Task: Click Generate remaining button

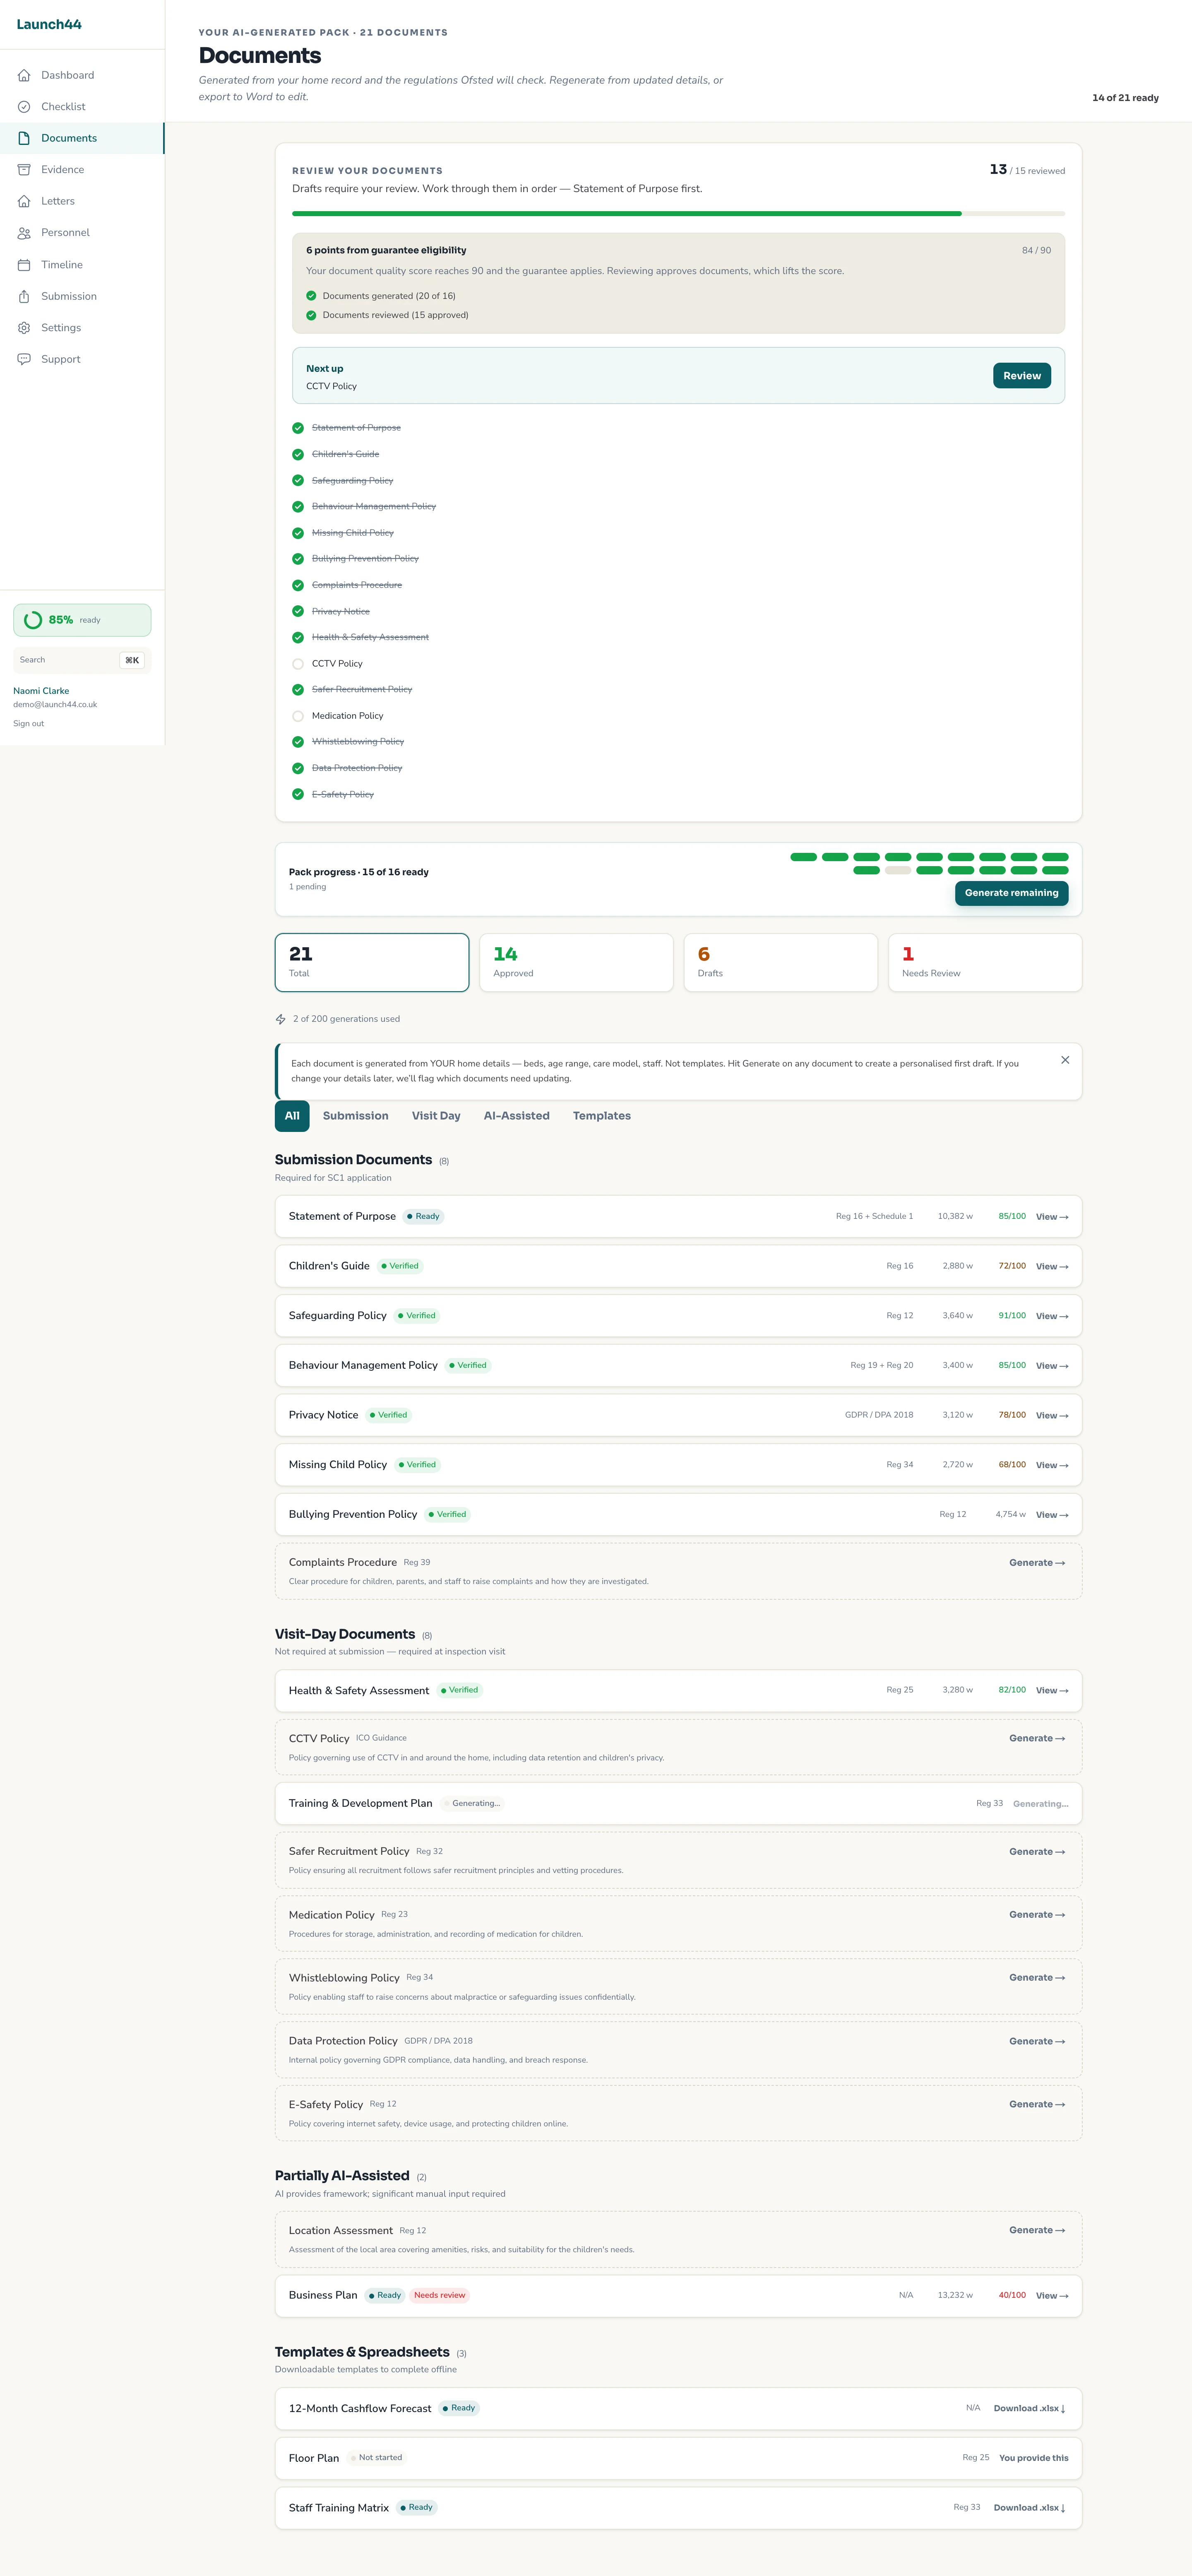Action: [1011, 893]
